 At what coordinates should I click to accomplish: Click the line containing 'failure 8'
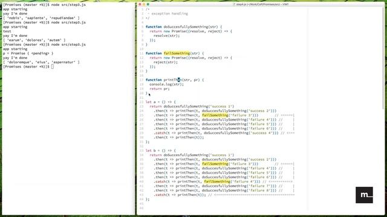tap(224, 190)
